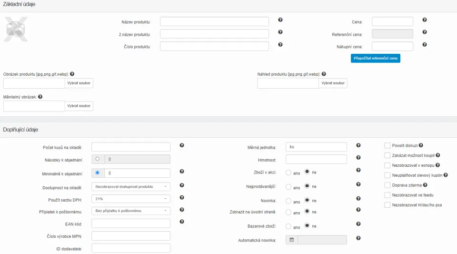Enable Povolit diskuzi checkbox
This screenshot has height=254, width=457.
coord(387,145)
